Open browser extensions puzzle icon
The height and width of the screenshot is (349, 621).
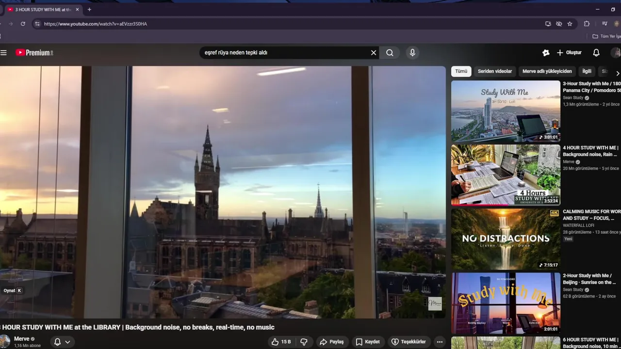(587, 24)
